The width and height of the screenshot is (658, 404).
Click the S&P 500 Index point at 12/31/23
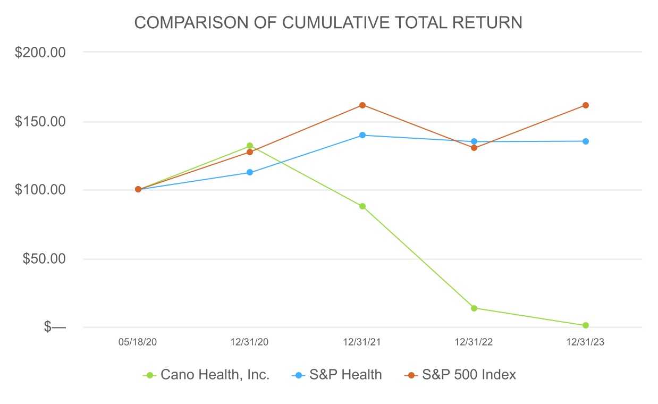click(x=586, y=105)
